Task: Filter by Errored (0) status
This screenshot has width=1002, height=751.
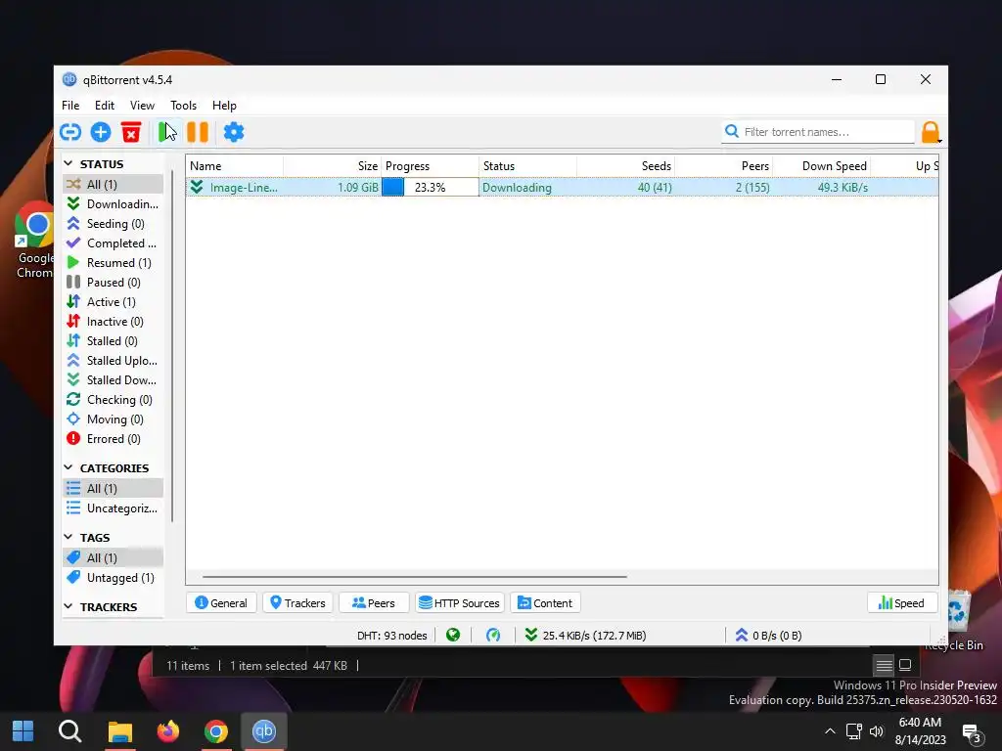Action: [114, 439]
